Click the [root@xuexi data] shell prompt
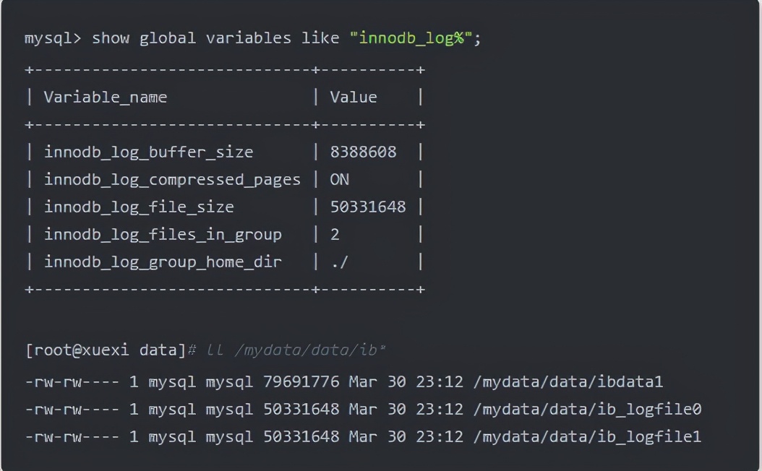762x471 pixels. pos(106,350)
